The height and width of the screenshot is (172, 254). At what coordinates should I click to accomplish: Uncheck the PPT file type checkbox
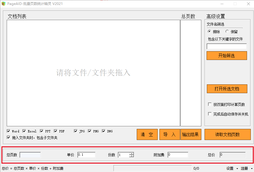pyautogui.click(x=42, y=131)
